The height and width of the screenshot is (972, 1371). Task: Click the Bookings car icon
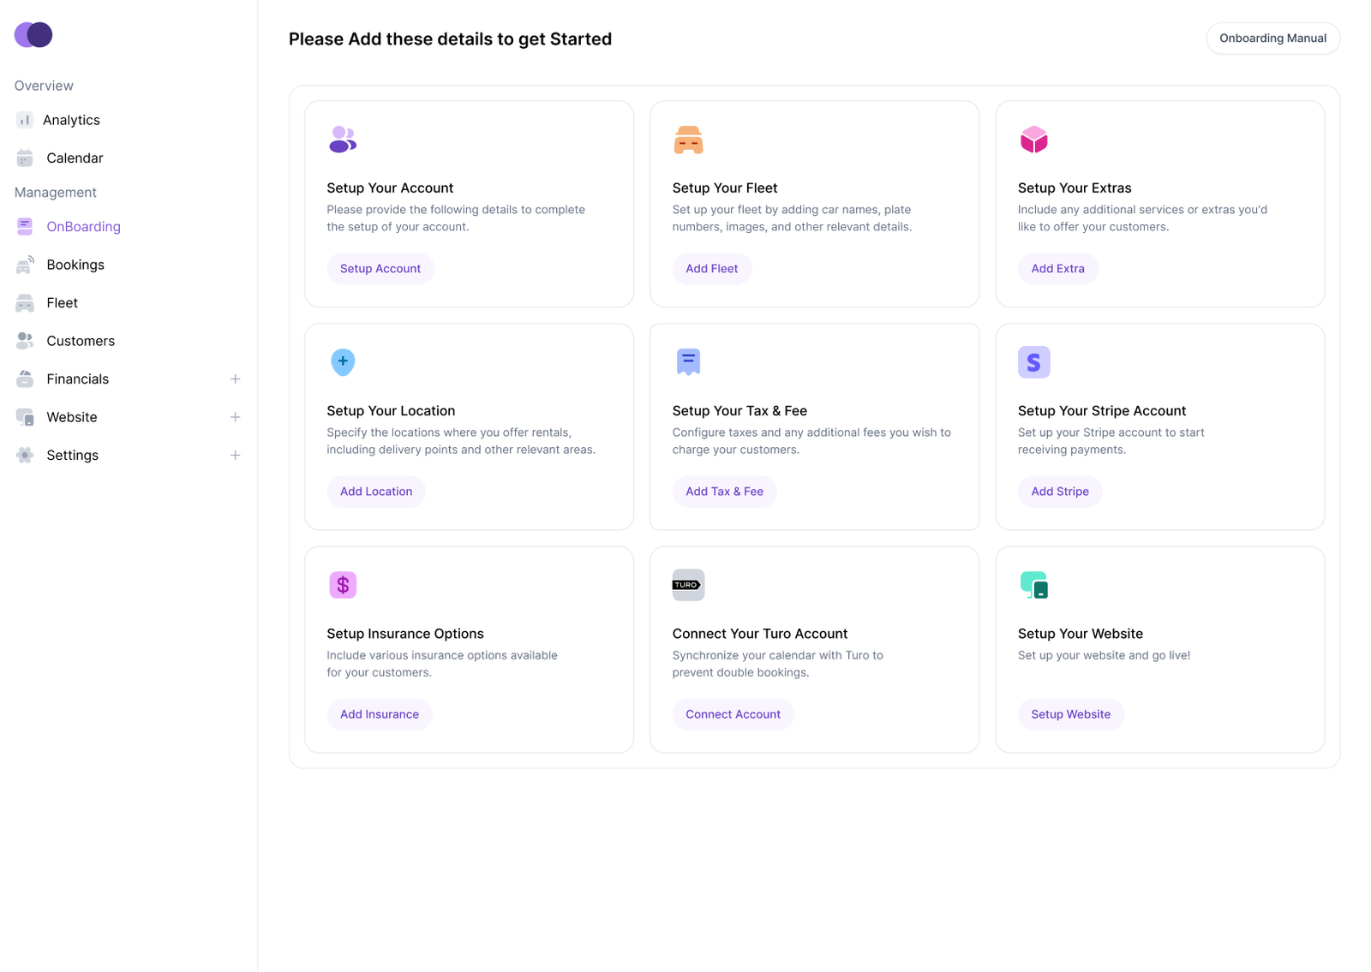[25, 265]
